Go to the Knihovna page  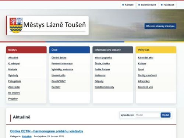[100, 75]
